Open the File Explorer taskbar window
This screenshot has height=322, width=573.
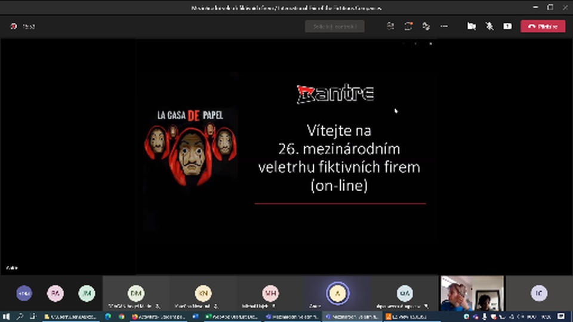tap(70, 317)
